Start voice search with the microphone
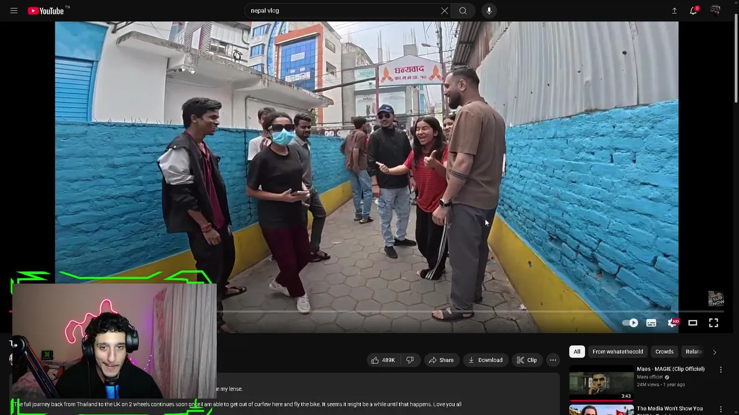This screenshot has height=415, width=739. click(x=489, y=10)
